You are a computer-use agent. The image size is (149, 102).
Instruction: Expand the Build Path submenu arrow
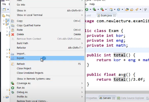click(82, 43)
